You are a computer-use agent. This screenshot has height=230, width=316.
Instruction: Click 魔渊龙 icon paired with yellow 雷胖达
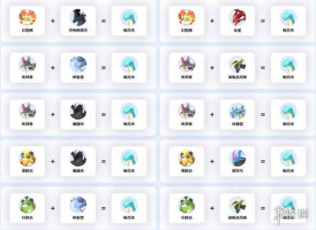pos(78,158)
